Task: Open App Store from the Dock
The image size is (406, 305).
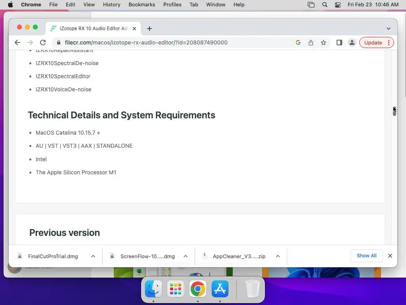Action: pos(220,289)
